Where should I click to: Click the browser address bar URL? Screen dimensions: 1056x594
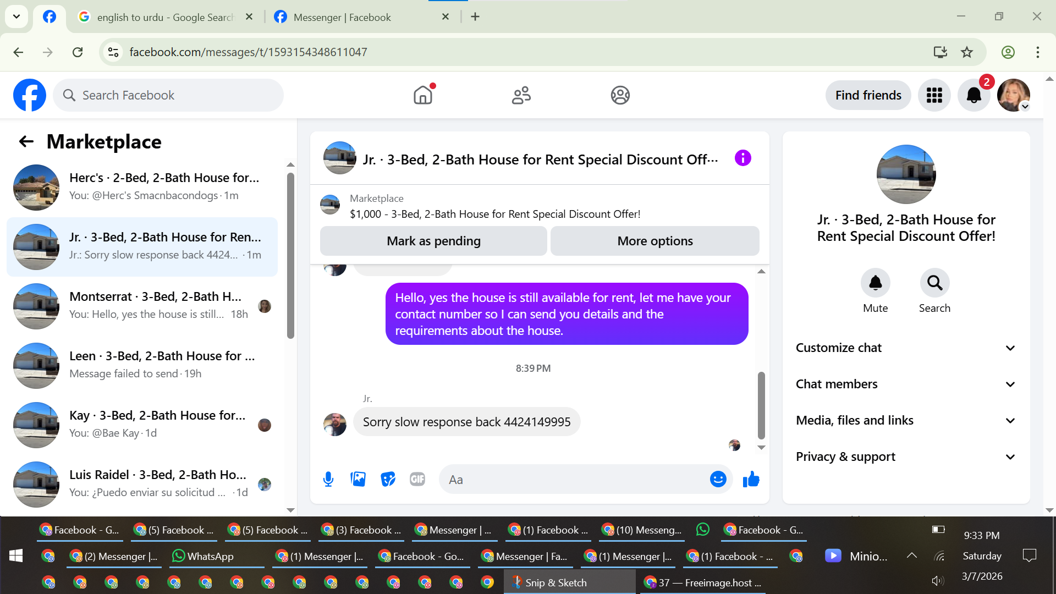[x=248, y=52]
